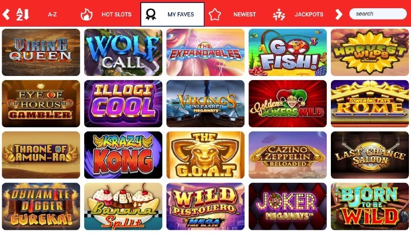
Task: Switch to the A-Z tab
Action: pos(52,14)
